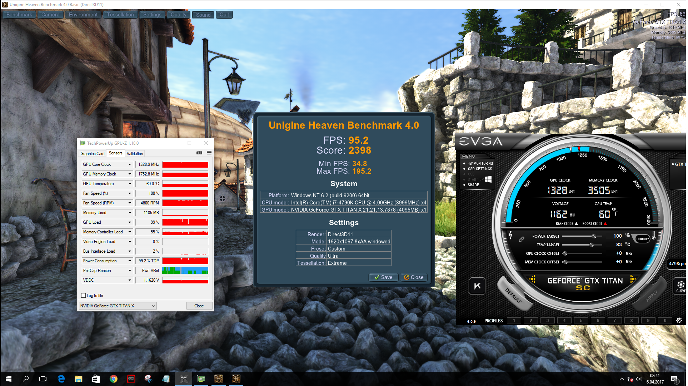Open EVGA settings gear icon

coord(679,321)
